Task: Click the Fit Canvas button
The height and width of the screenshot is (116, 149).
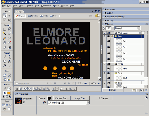Action: tap(103, 98)
